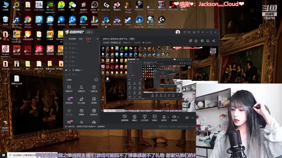Select the Google Chrome desktop shortcut
Image resolution: width=282 pixels, height=158 pixels.
[28, 22]
